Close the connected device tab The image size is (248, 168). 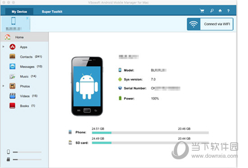click(x=27, y=18)
